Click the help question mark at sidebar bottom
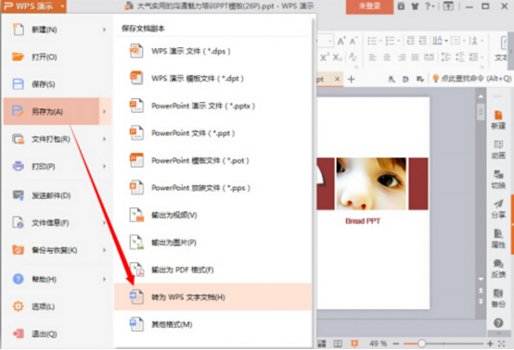 click(498, 323)
